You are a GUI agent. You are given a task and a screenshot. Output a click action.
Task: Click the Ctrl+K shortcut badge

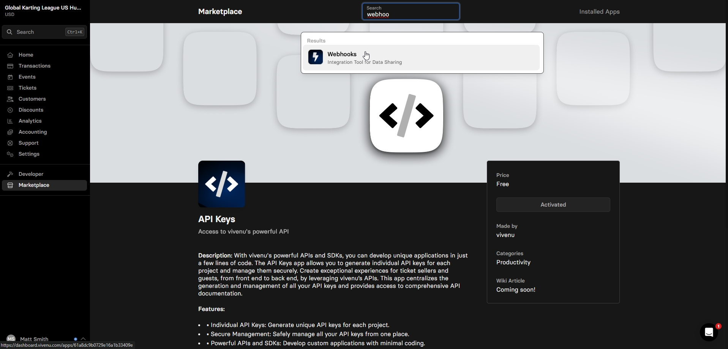(75, 32)
